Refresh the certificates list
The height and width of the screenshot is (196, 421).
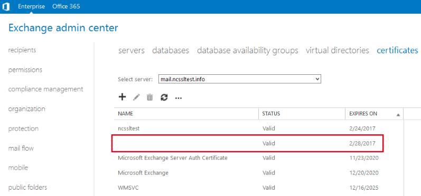164,97
